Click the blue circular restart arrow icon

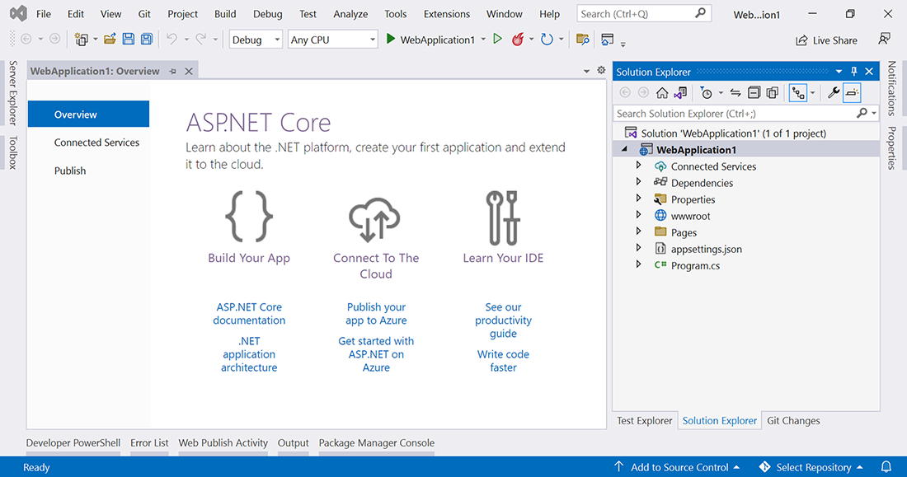tap(546, 40)
